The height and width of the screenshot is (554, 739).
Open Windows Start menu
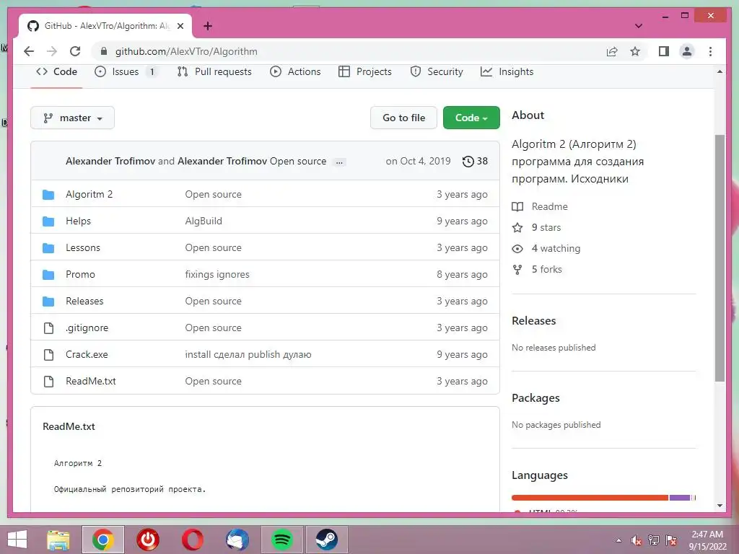[x=17, y=540]
